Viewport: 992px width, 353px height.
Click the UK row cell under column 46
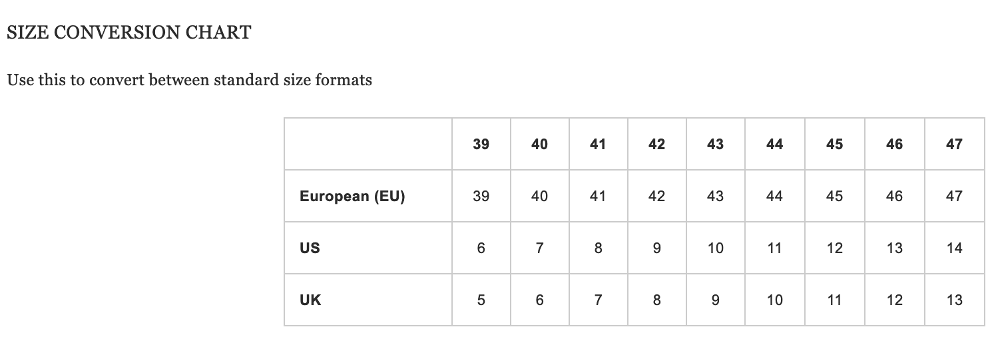coord(895,300)
